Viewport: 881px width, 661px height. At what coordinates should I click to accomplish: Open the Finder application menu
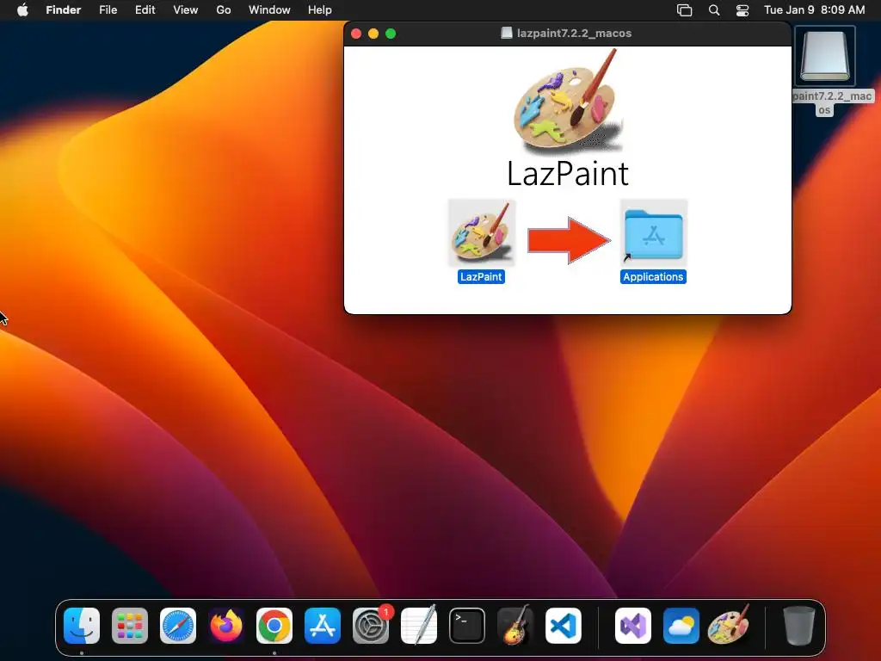[x=64, y=10]
